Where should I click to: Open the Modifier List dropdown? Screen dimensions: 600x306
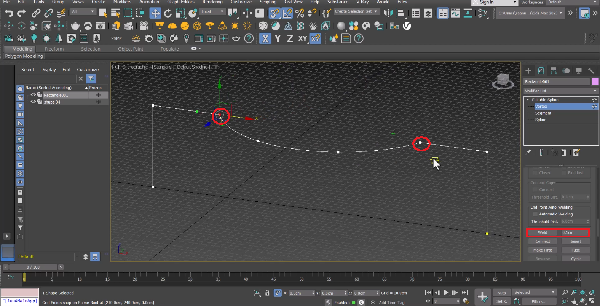[560, 91]
